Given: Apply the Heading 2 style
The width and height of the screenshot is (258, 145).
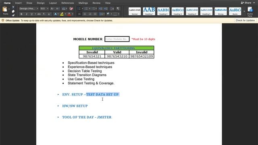Looking at the screenshot, I should (x=163, y=11).
